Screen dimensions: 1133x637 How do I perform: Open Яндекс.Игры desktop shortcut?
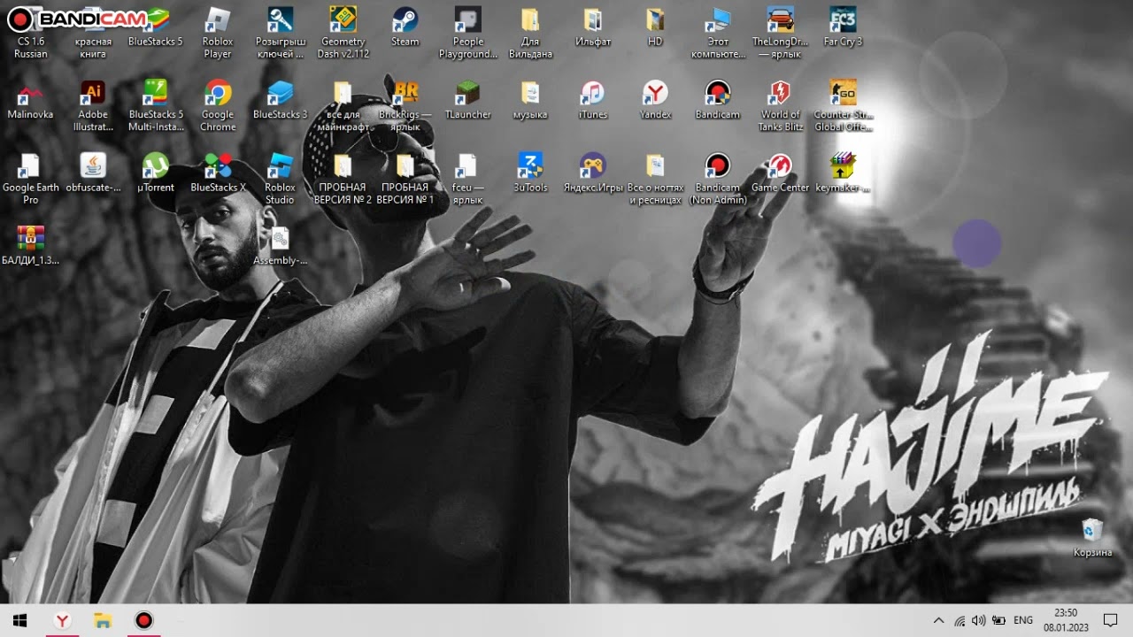tap(593, 173)
